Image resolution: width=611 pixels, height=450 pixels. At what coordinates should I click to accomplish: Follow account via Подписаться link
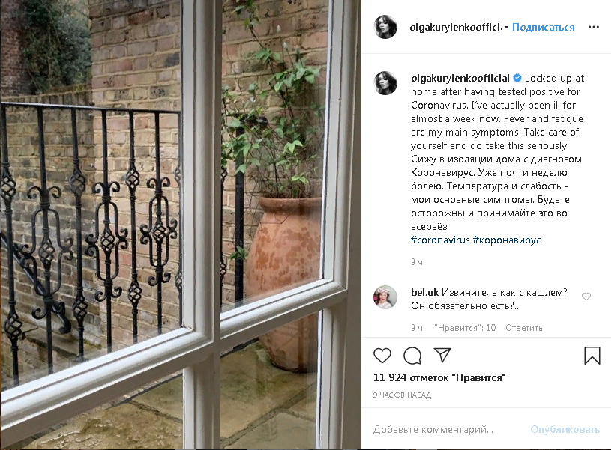pos(544,27)
